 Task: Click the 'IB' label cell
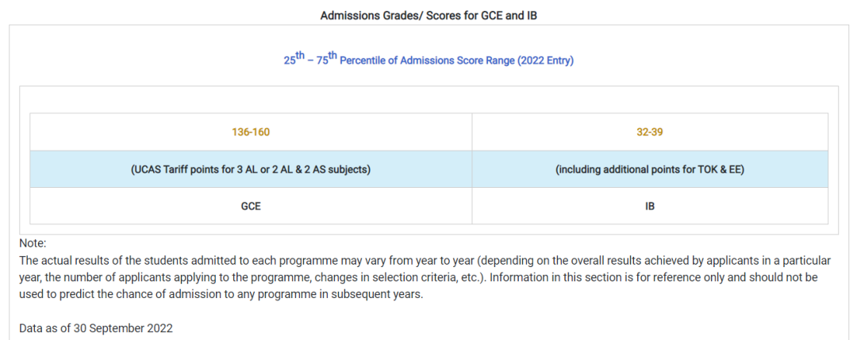(x=650, y=206)
